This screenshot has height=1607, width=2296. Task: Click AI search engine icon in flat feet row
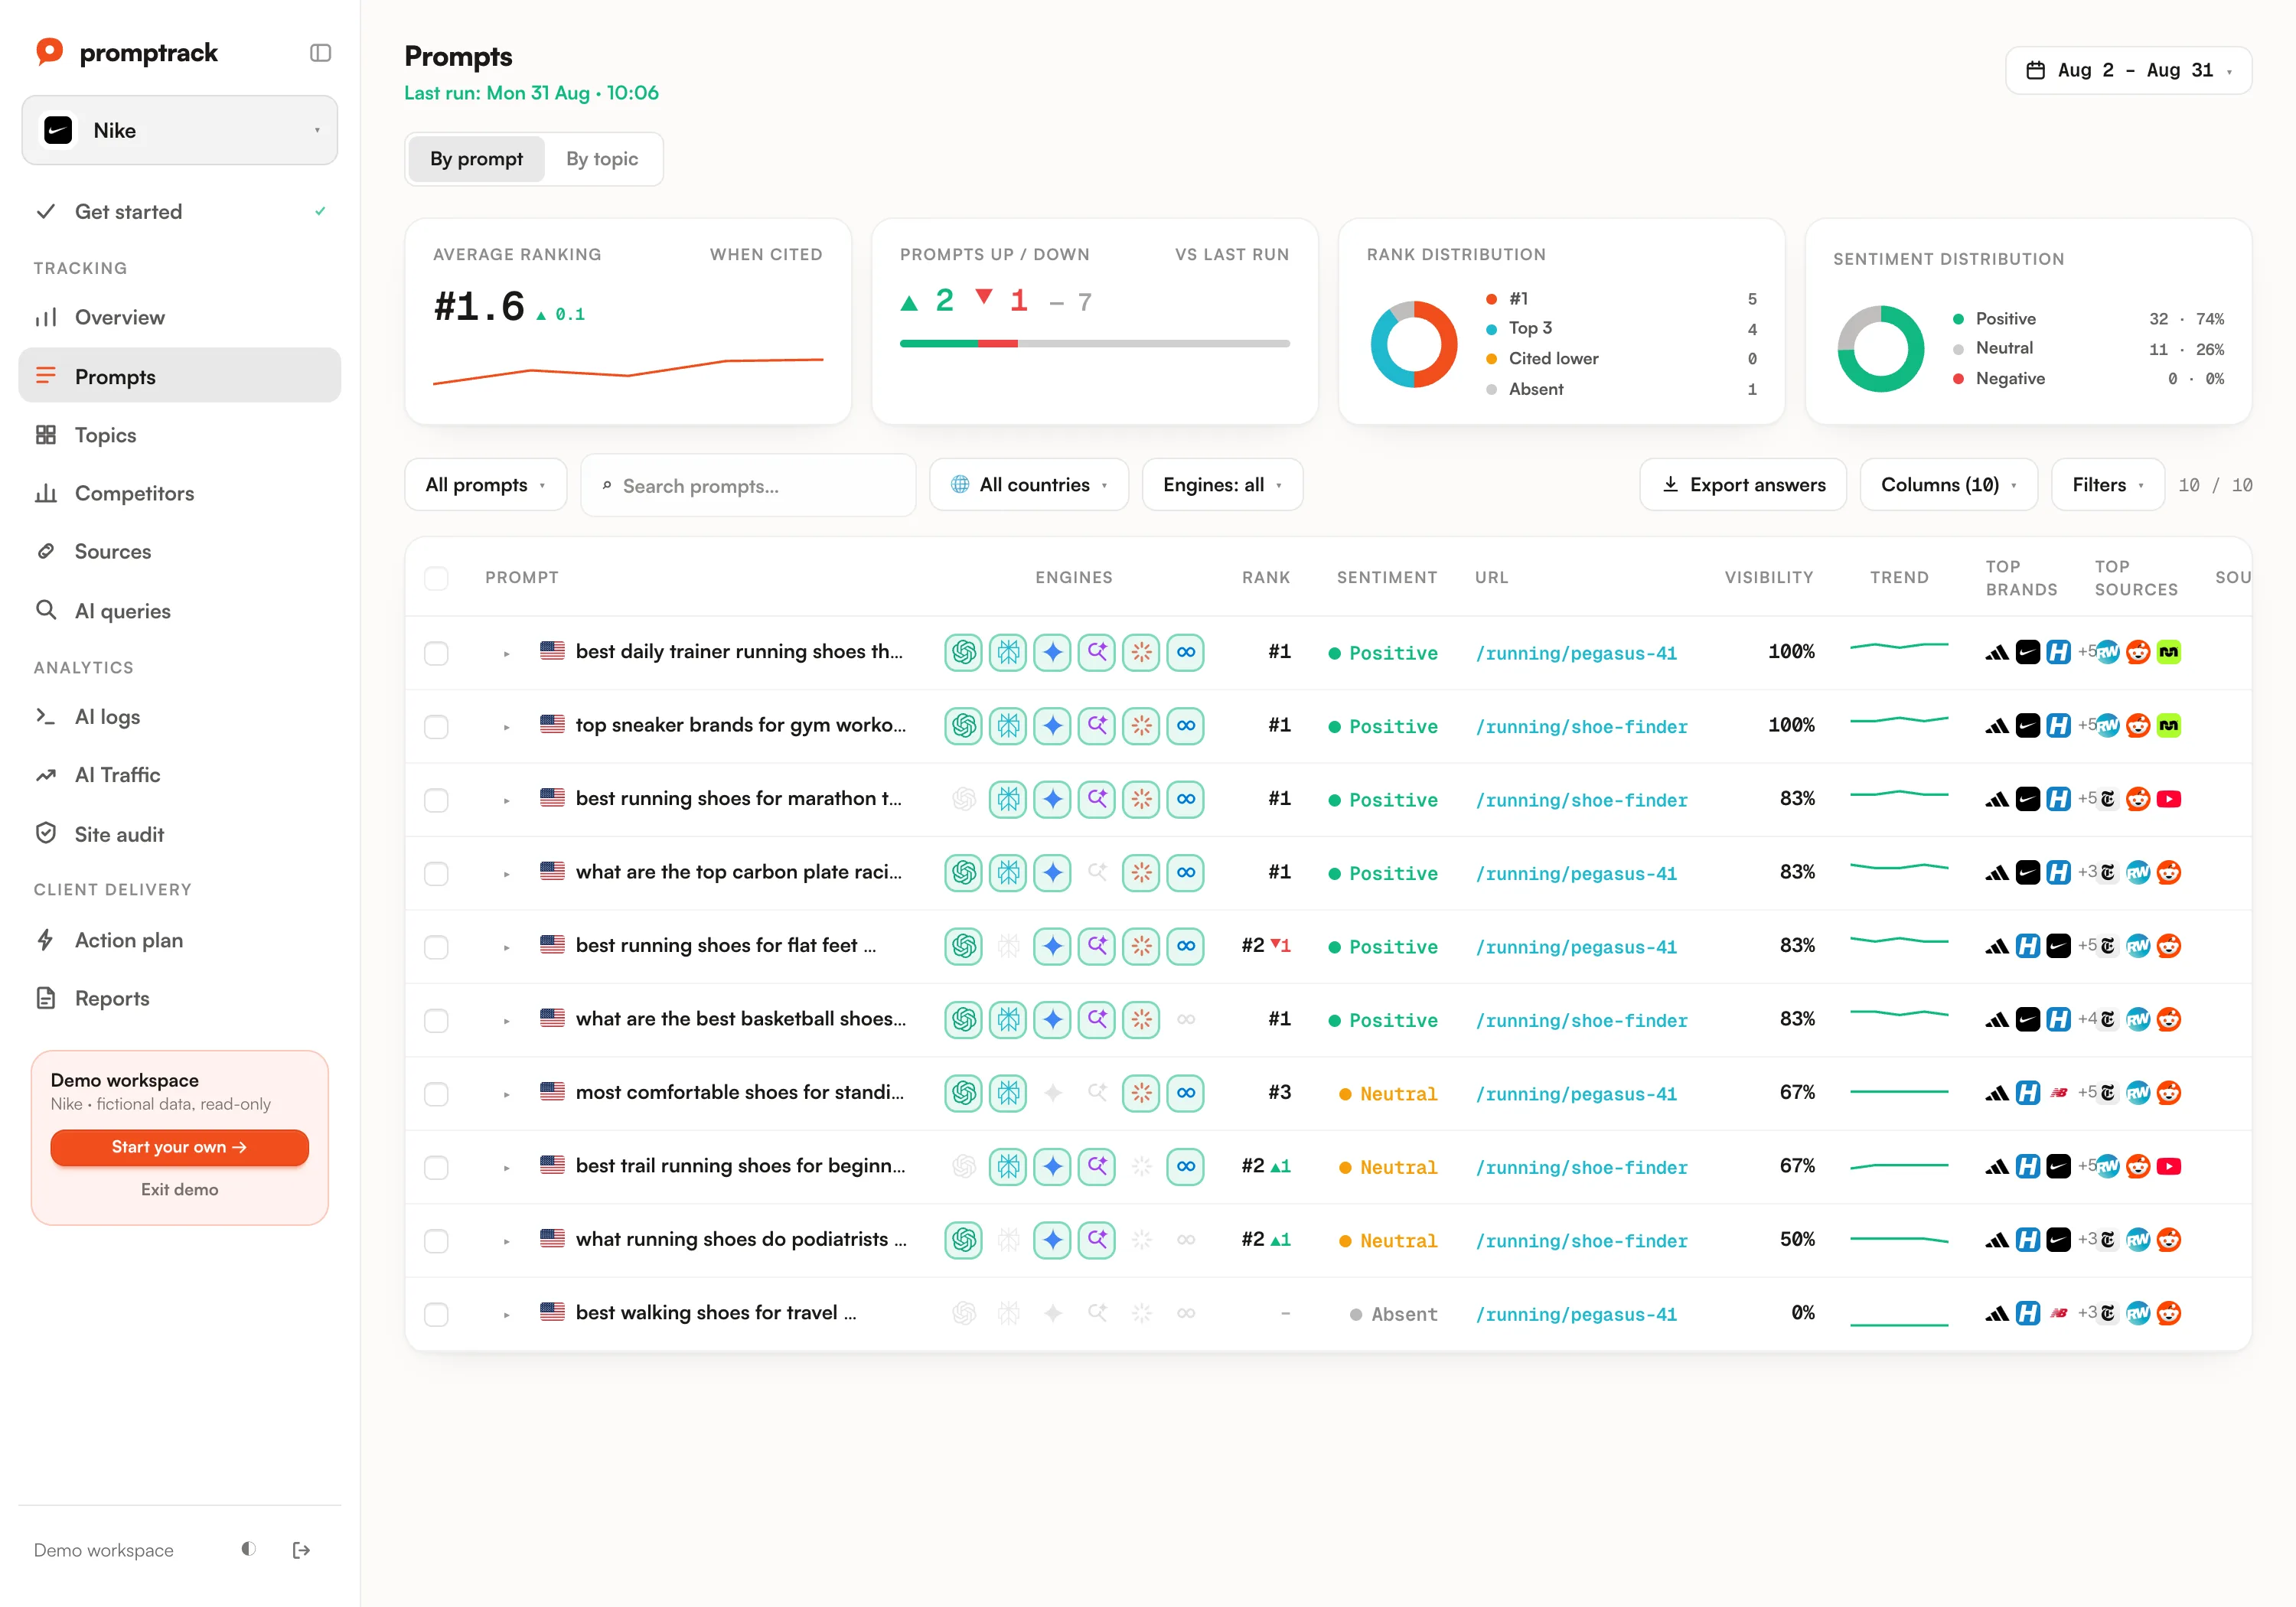click(1097, 946)
